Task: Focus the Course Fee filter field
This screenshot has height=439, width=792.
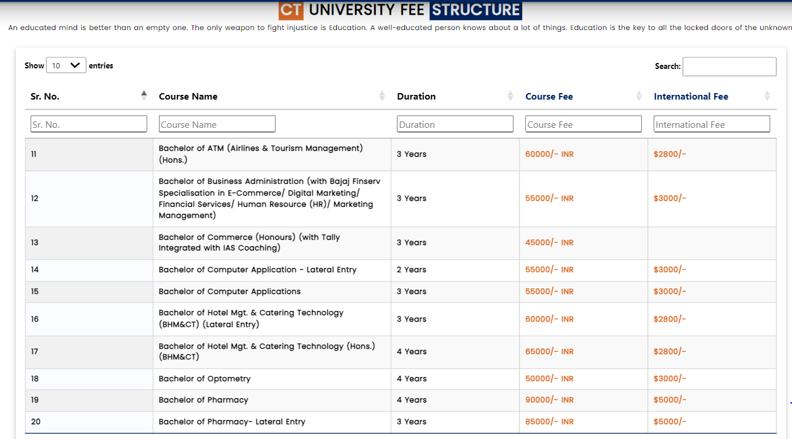Action: (x=584, y=124)
